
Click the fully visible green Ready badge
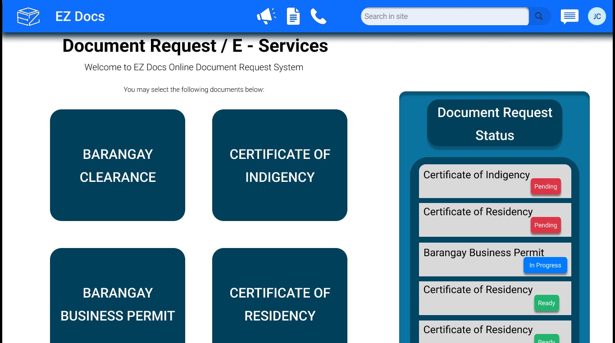click(x=546, y=303)
